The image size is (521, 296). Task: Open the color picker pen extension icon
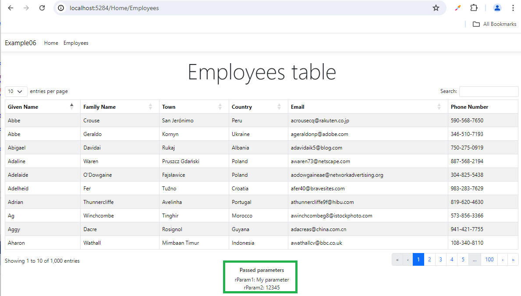(458, 8)
